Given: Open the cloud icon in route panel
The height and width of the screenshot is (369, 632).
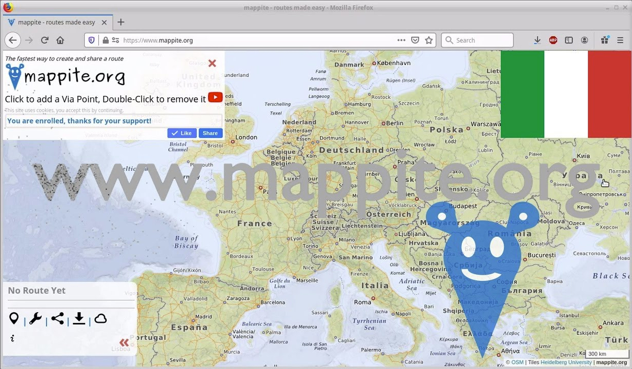Looking at the screenshot, I should click(100, 319).
